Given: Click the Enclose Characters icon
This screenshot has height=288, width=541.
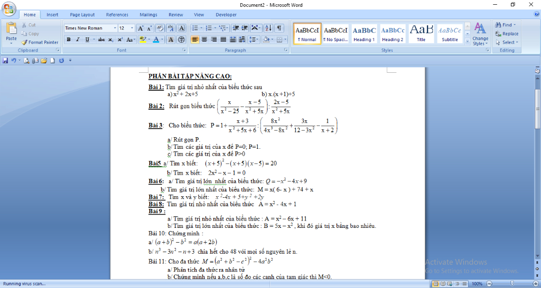Looking at the screenshot, I should point(182,40).
